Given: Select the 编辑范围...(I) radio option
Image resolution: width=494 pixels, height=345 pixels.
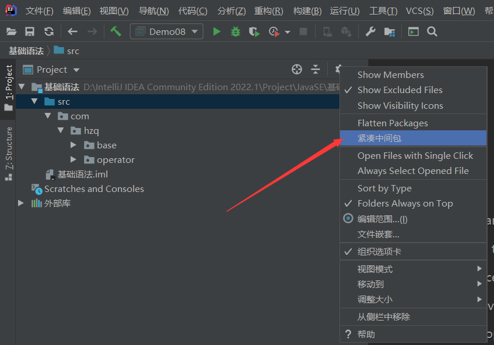Looking at the screenshot, I should point(413,219).
